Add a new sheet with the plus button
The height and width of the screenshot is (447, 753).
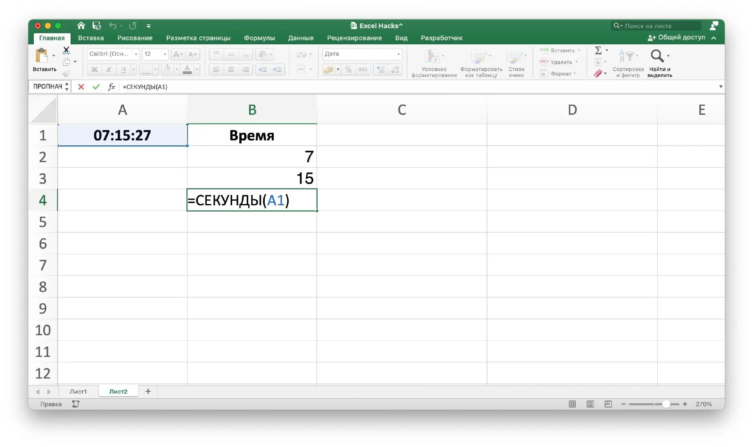148,391
